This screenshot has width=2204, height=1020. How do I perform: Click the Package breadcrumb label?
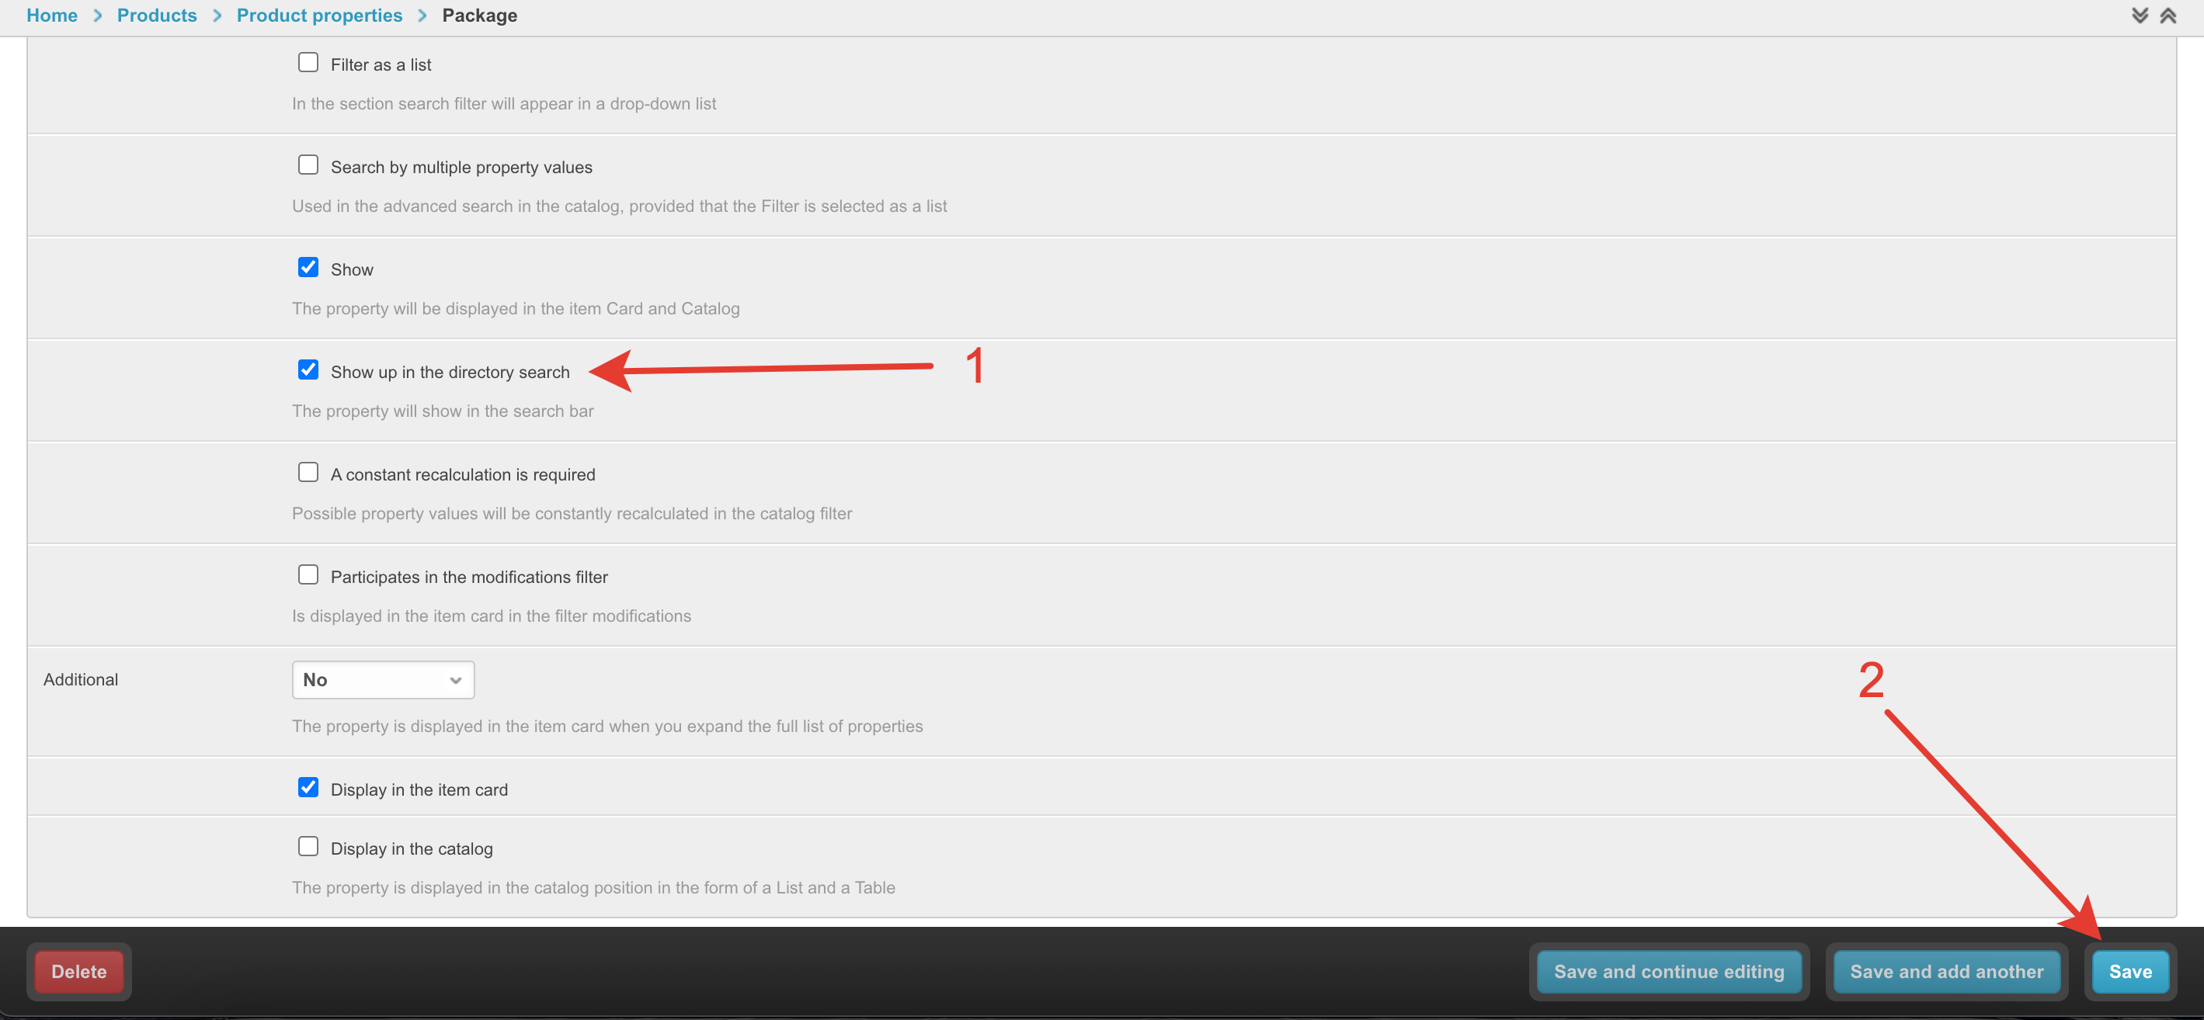point(480,16)
